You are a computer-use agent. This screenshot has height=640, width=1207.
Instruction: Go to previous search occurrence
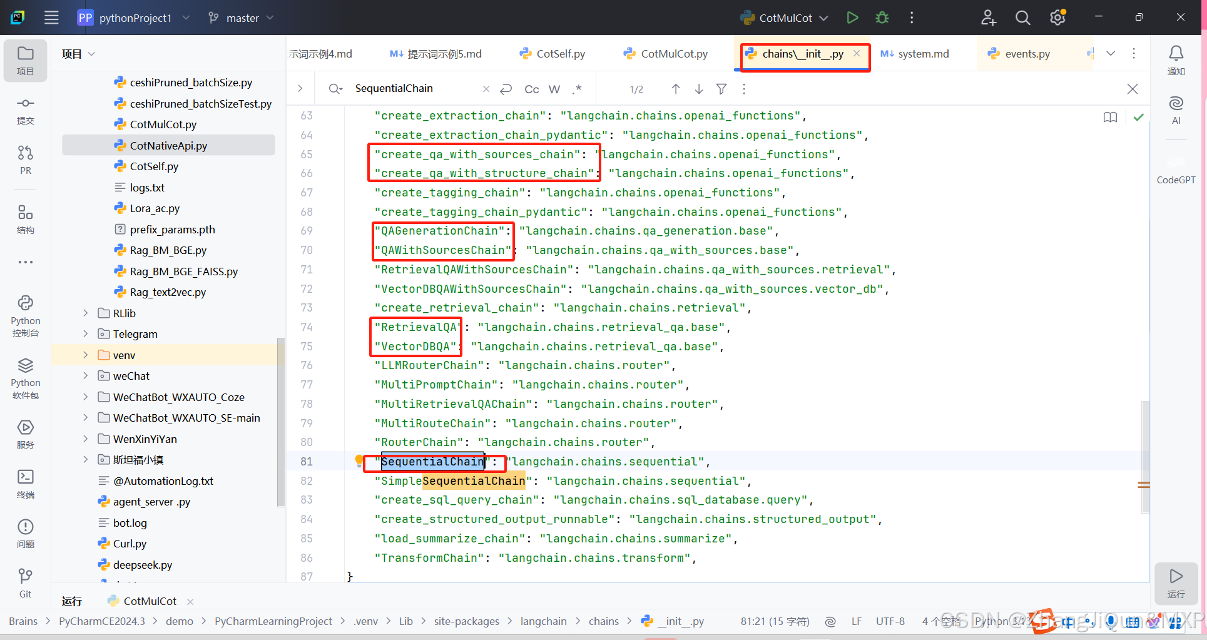tap(676, 89)
